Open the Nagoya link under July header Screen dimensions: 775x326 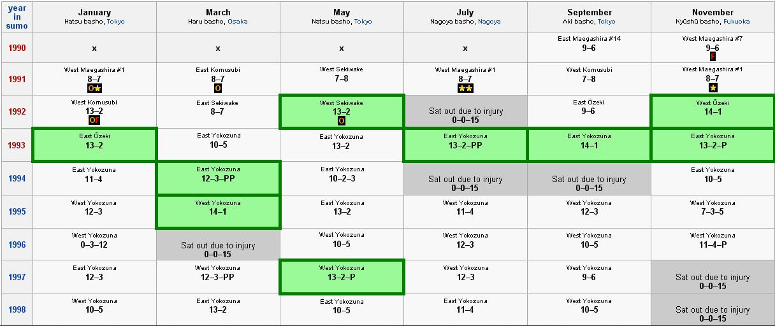(x=489, y=22)
